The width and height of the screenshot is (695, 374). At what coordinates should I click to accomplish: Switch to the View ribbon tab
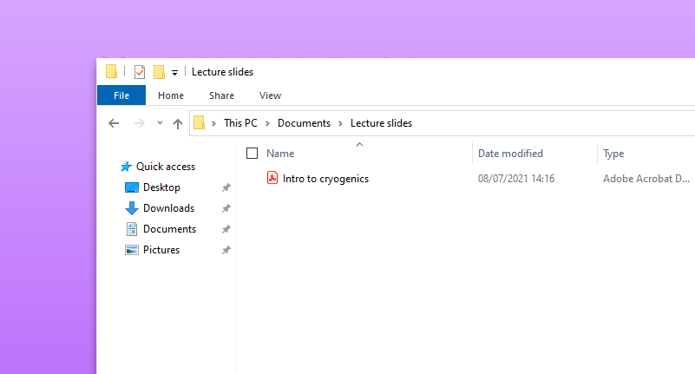point(270,95)
